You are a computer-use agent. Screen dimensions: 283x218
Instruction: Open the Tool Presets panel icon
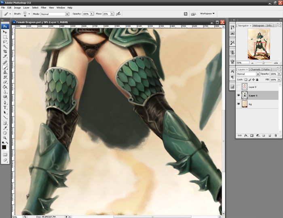(232, 43)
